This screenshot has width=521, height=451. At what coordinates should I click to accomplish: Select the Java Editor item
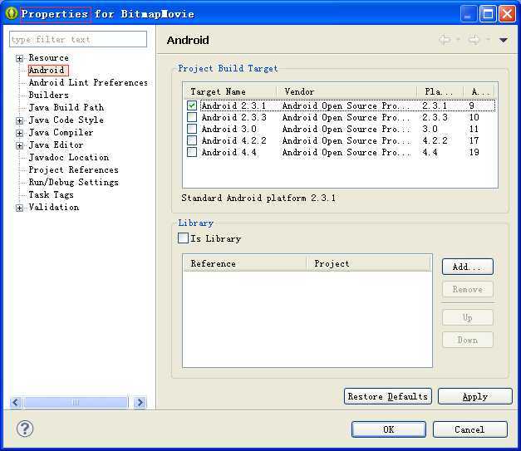[56, 145]
